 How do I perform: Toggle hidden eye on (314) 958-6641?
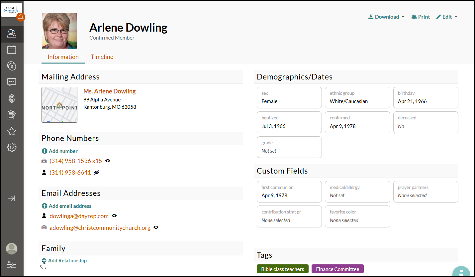tap(97, 173)
